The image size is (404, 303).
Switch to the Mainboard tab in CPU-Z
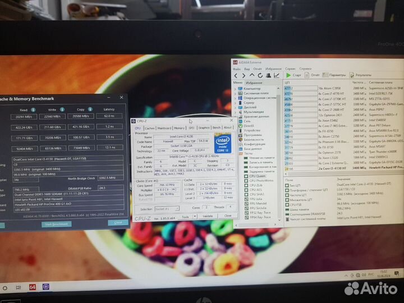click(x=164, y=128)
